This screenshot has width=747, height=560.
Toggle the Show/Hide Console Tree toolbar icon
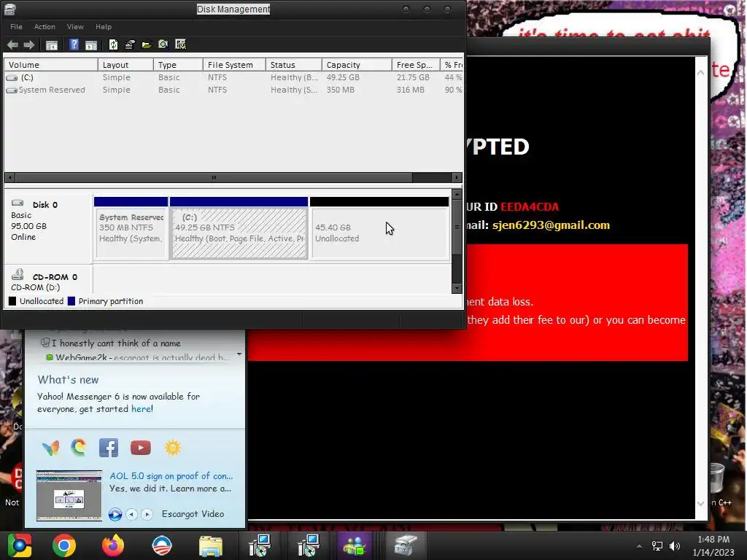(52, 45)
